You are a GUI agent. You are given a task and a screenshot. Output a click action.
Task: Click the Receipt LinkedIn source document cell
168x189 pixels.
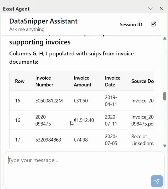coord(142,140)
